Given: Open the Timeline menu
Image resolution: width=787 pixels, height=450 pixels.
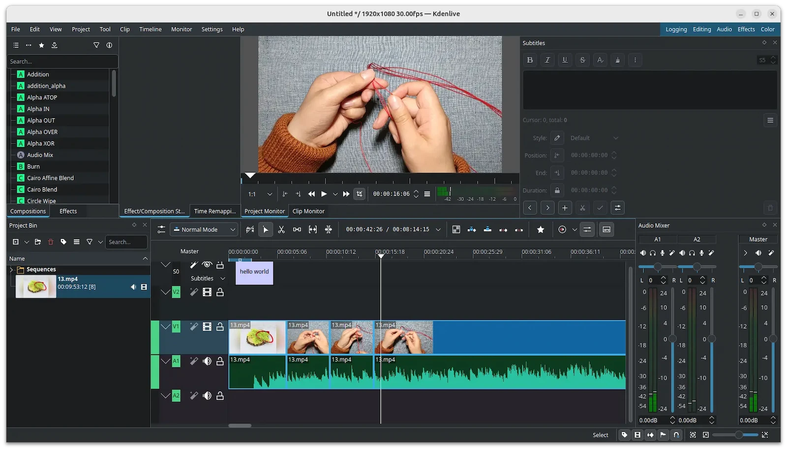Looking at the screenshot, I should click(150, 29).
